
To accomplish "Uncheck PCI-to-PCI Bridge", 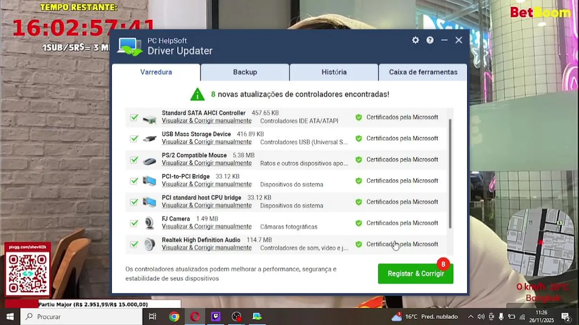I will point(134,181).
